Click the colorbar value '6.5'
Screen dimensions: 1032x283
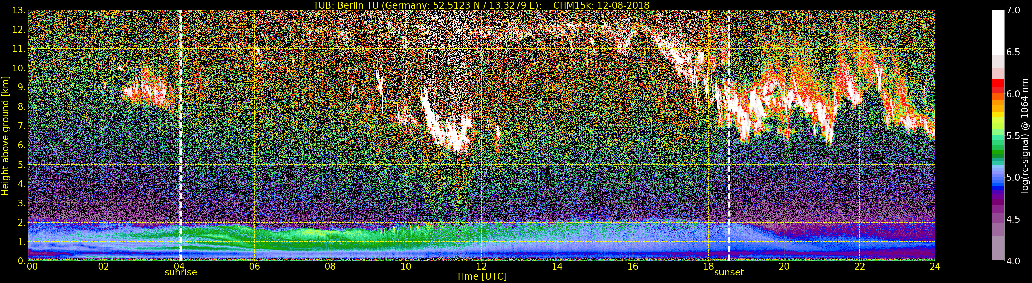point(1013,52)
